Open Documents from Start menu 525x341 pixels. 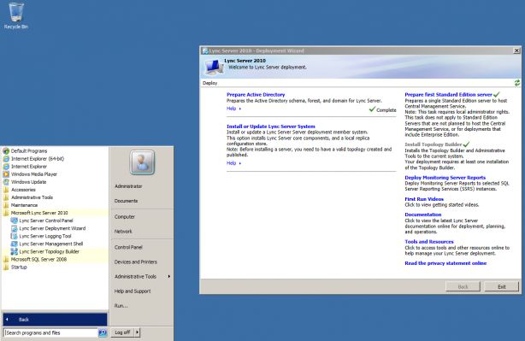point(126,201)
